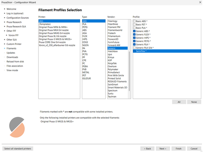Choose IGLIDUR filament type
The width and height of the screenshot is (203, 152).
[x=94, y=78]
